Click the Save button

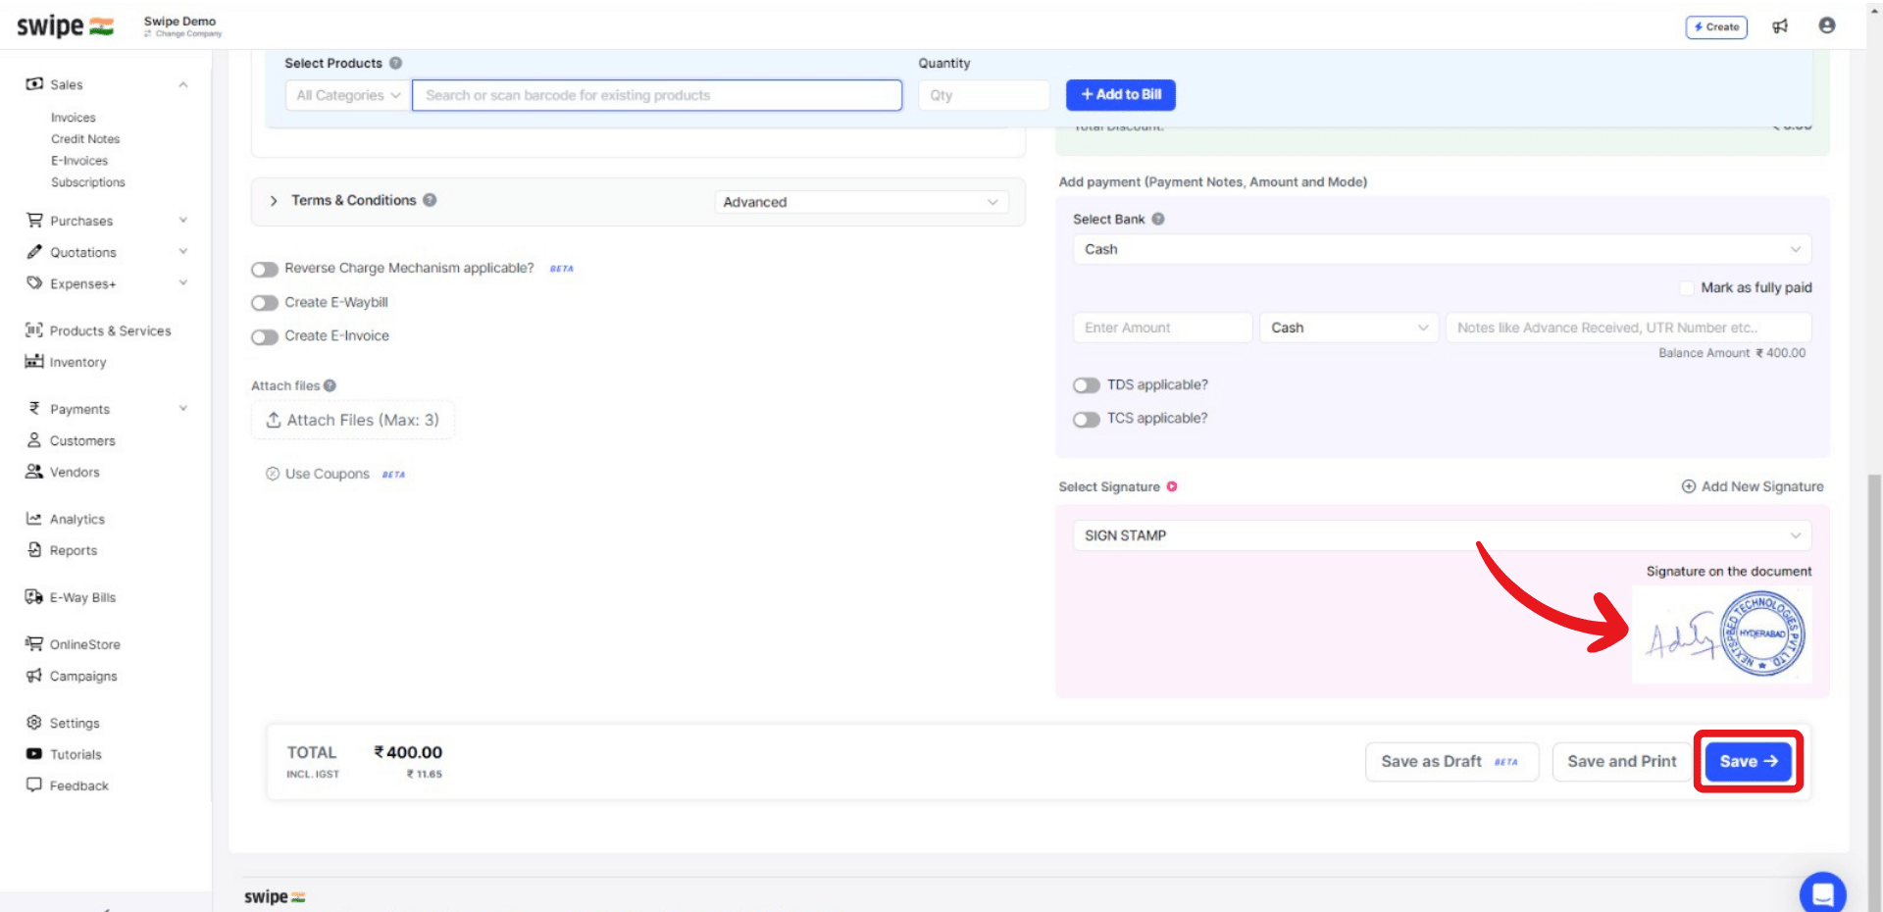[x=1749, y=761]
